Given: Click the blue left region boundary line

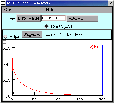Looking at the screenshot, I should tap(12, 70).
